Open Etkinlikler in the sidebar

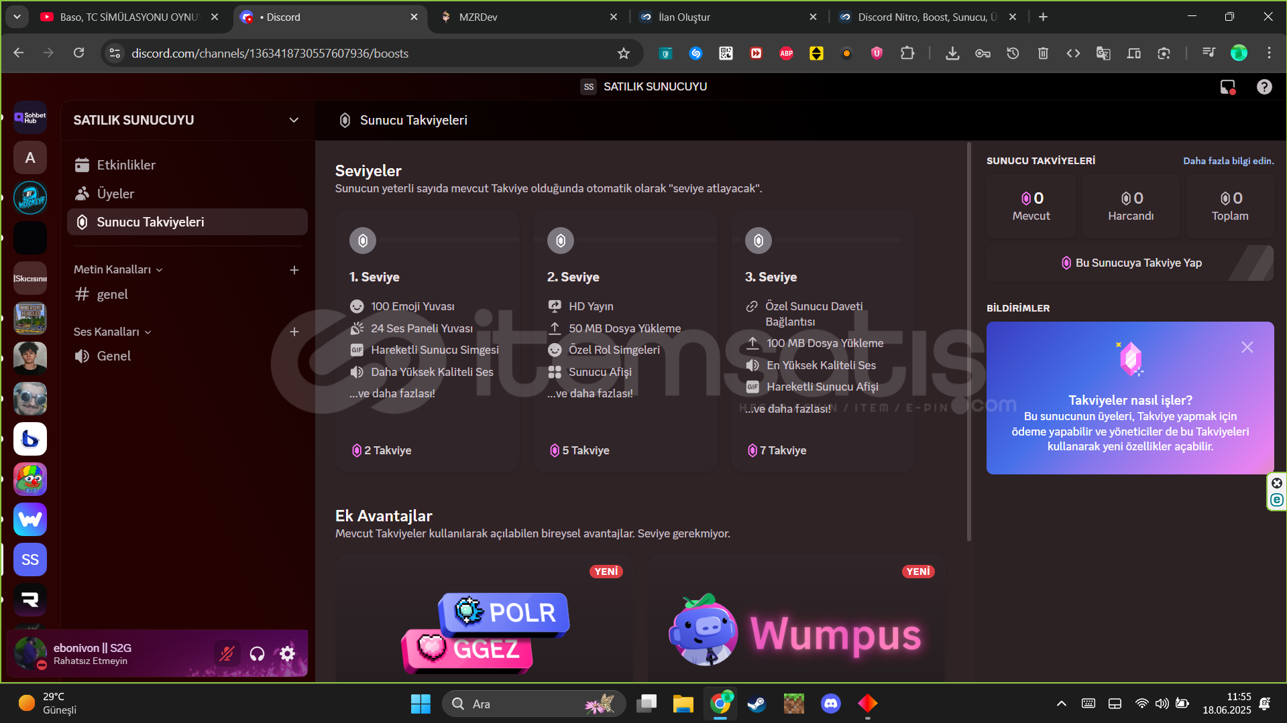(187, 165)
